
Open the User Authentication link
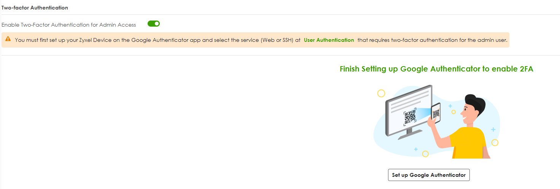(x=329, y=40)
